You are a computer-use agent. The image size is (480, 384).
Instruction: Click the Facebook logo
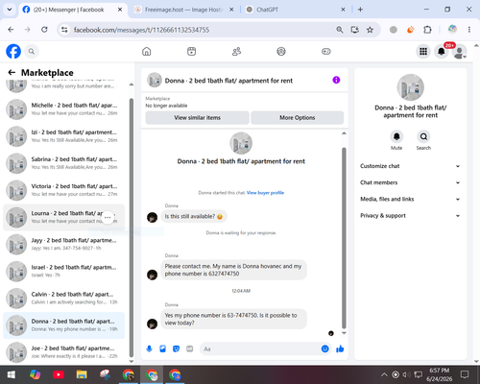click(x=13, y=51)
